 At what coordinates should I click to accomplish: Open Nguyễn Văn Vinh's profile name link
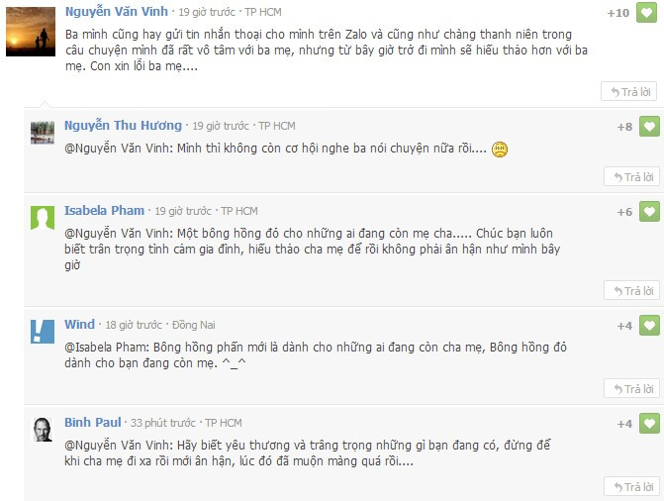pyautogui.click(x=117, y=12)
